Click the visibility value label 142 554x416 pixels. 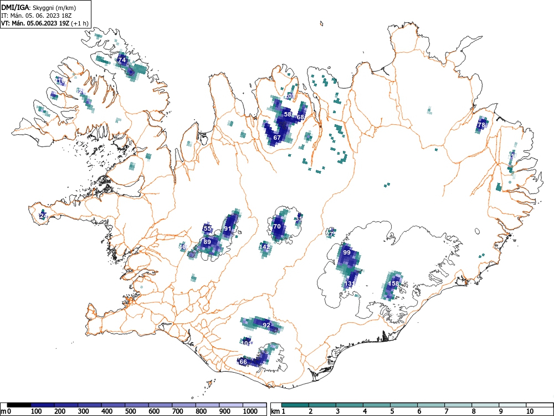point(265,247)
